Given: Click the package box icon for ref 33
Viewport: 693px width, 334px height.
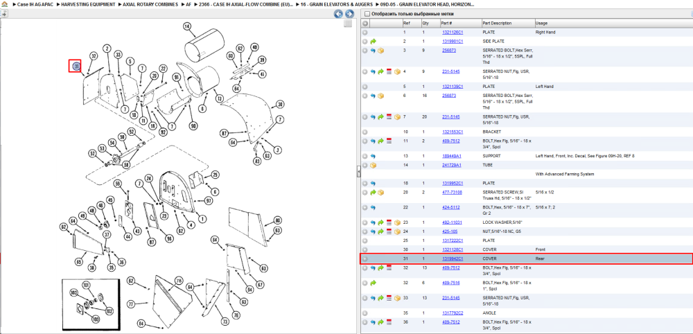Looking at the screenshot, I should pos(397,298).
